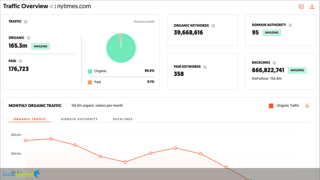Select the ORGANIC TRAFFIC tab
This screenshot has height=180, width=320.
point(30,119)
